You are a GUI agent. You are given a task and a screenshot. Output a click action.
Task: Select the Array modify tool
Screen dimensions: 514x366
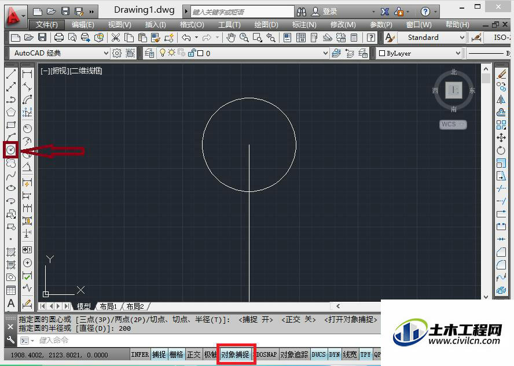point(501,125)
